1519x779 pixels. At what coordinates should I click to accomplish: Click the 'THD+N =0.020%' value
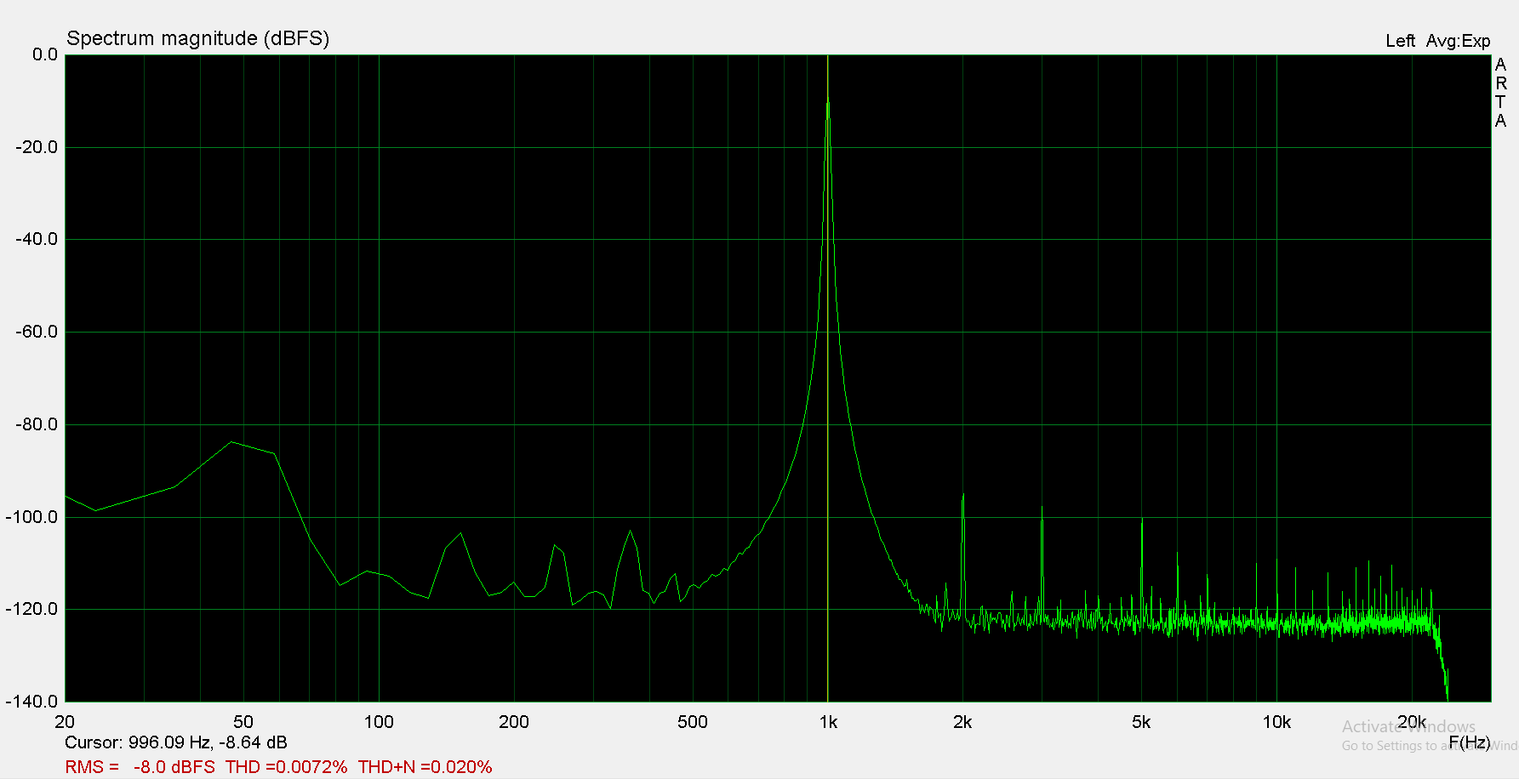(425, 767)
